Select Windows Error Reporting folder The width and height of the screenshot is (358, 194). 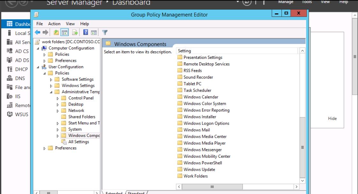[x=204, y=110]
